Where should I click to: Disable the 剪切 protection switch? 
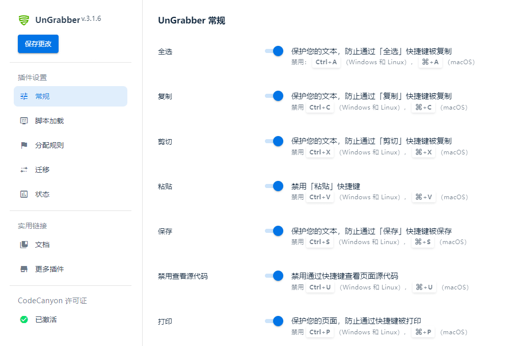pos(274,141)
